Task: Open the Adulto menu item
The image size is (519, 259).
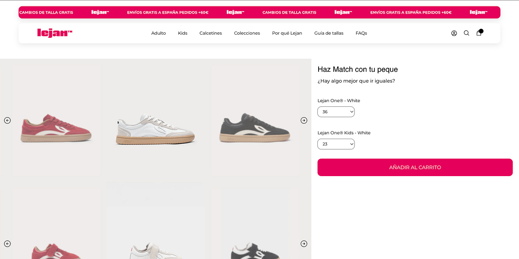Action: pyautogui.click(x=158, y=33)
